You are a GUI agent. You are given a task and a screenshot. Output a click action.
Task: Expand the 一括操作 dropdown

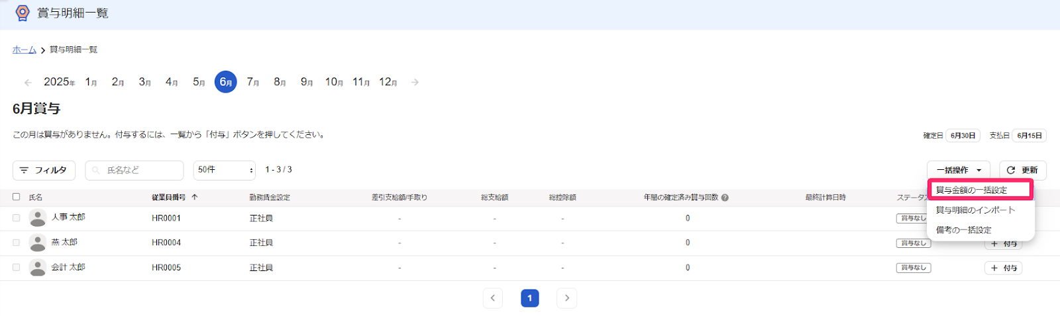click(959, 171)
